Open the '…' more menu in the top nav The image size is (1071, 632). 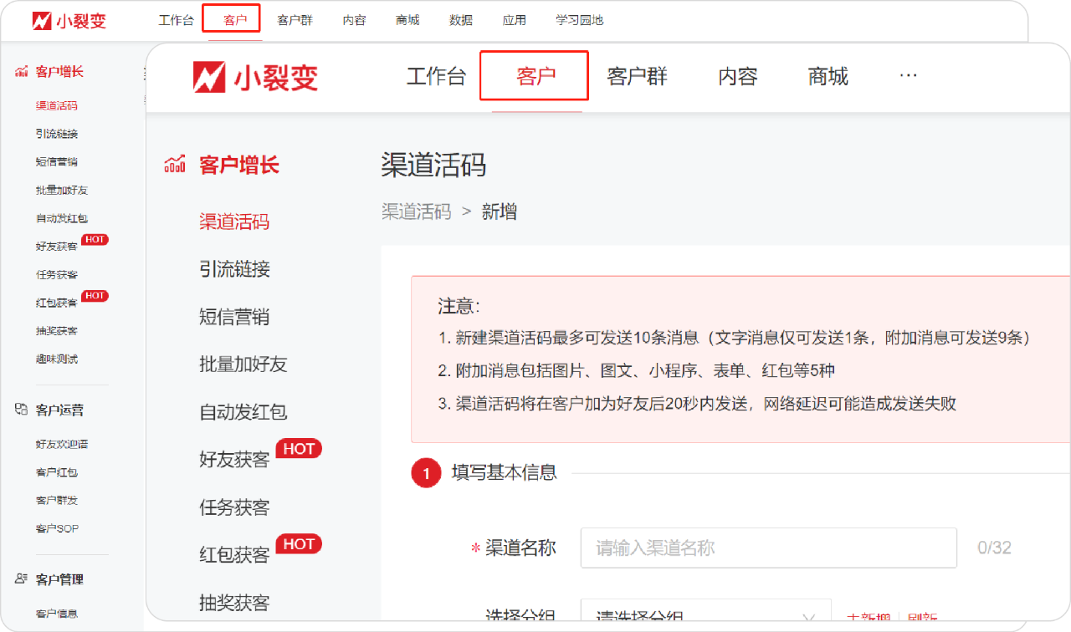pos(908,76)
